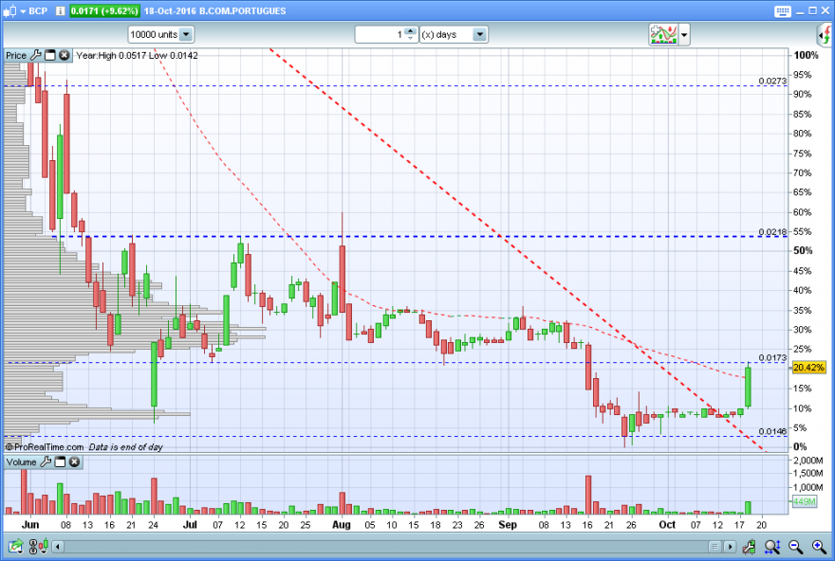Screen dimensions: 835x561
Task: Click the timeline scrollbar right arrow
Action: click(x=730, y=547)
